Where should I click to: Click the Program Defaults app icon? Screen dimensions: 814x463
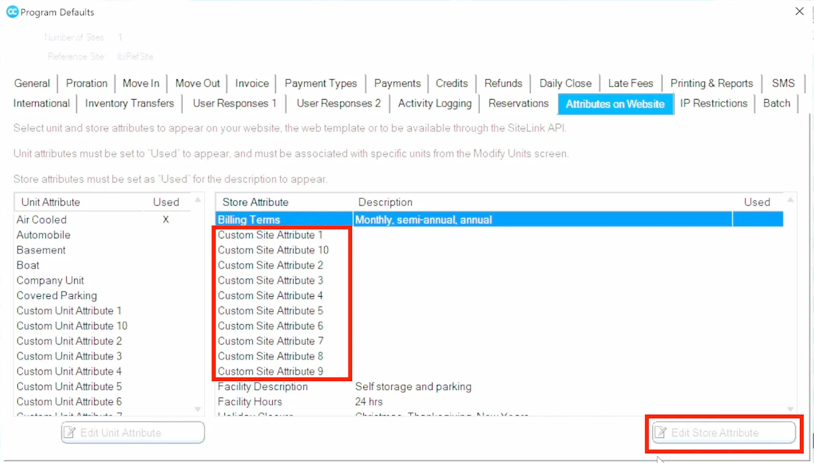[12, 12]
